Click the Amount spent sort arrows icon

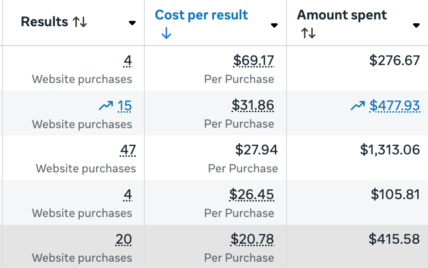point(308,33)
